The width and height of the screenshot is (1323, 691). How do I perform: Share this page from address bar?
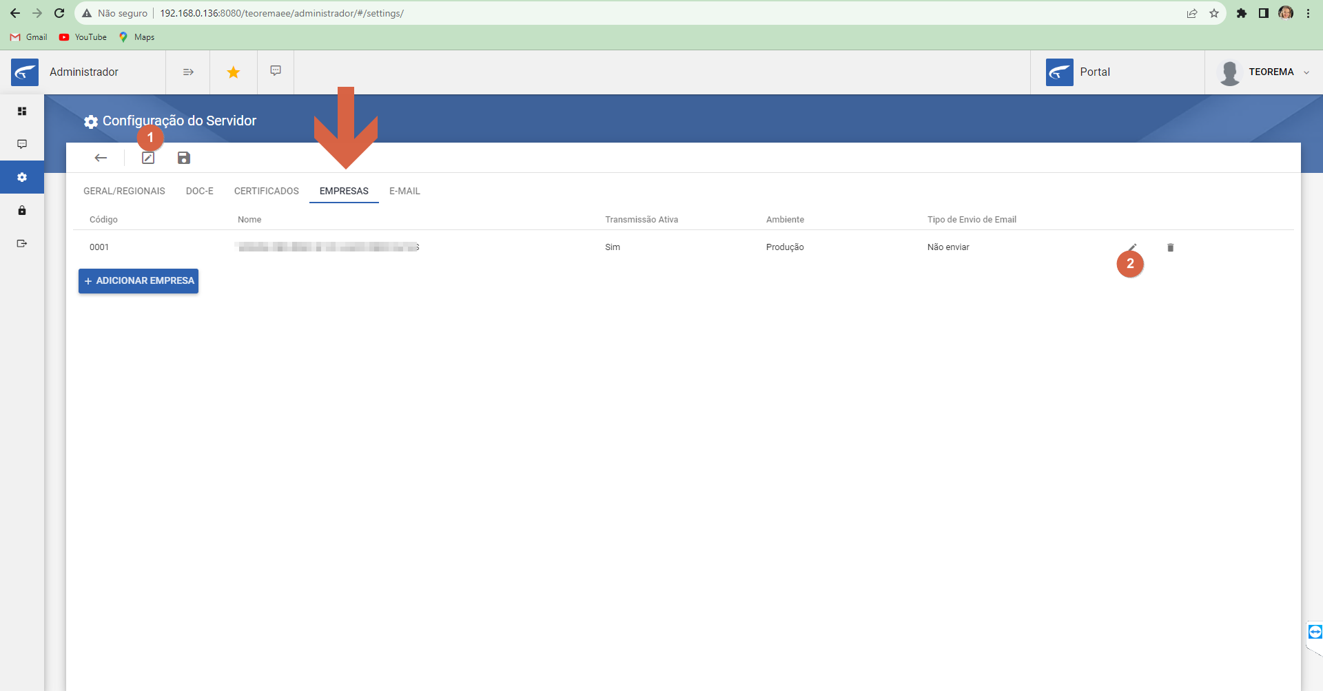pyautogui.click(x=1192, y=13)
